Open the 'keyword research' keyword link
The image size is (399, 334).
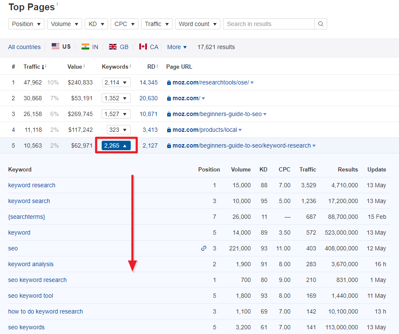pyautogui.click(x=32, y=185)
